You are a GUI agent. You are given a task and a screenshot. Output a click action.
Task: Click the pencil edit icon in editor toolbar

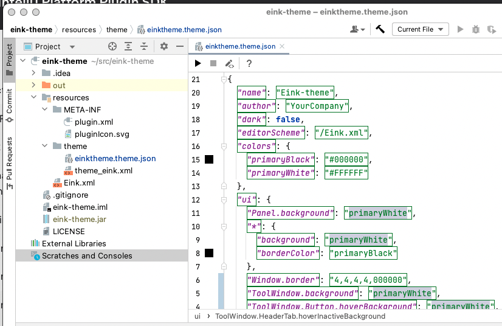230,64
